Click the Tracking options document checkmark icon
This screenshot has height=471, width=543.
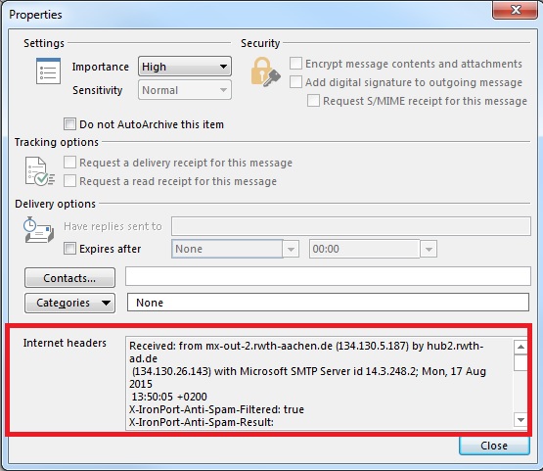click(39, 171)
